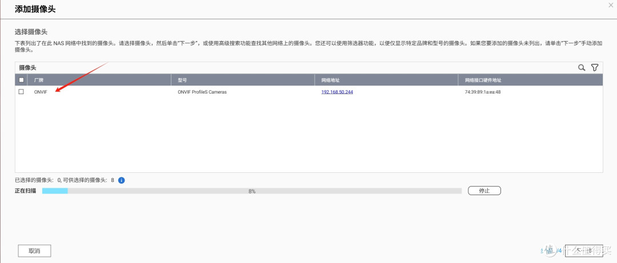
Task: Sort by the 厂牌 column header
Action: [101, 80]
